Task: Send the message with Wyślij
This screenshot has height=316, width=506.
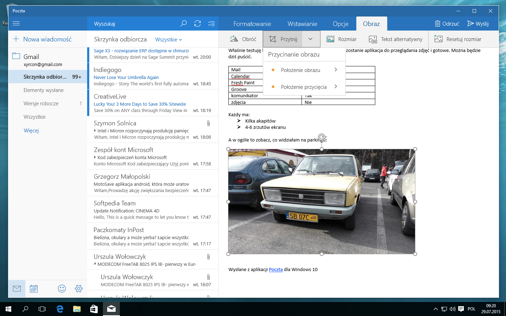Action: click(478, 24)
